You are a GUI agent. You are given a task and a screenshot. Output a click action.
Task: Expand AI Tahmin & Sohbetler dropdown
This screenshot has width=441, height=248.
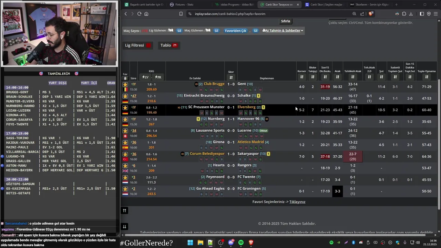coord(283,31)
